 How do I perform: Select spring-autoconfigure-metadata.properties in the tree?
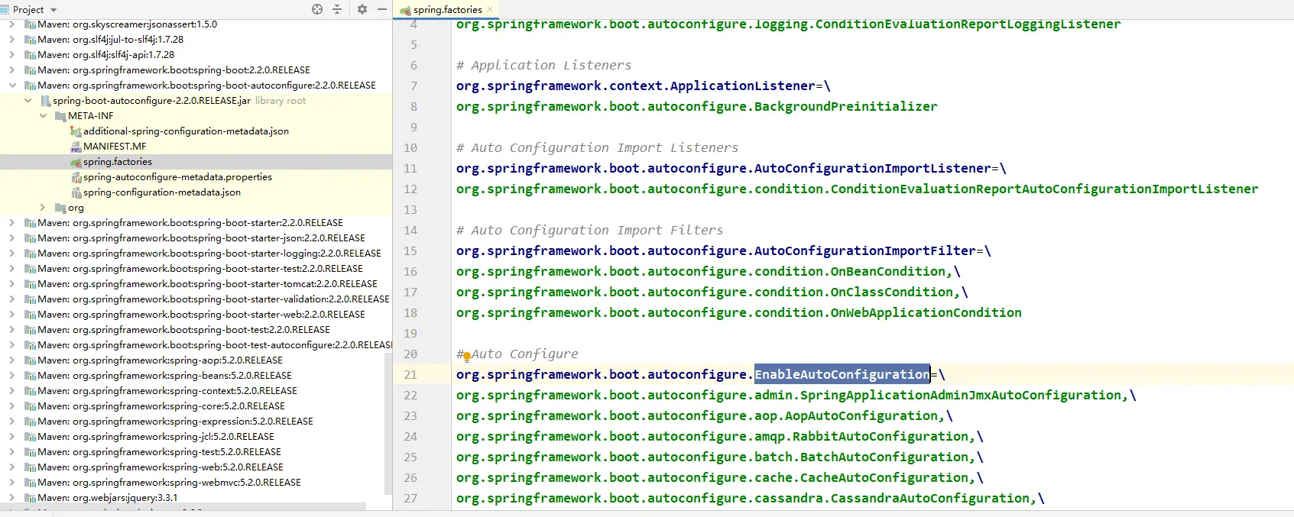pos(177,177)
